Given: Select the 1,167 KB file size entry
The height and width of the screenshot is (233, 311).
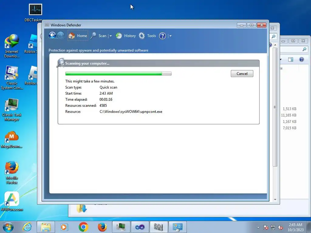Looking at the screenshot, I should tap(289, 121).
